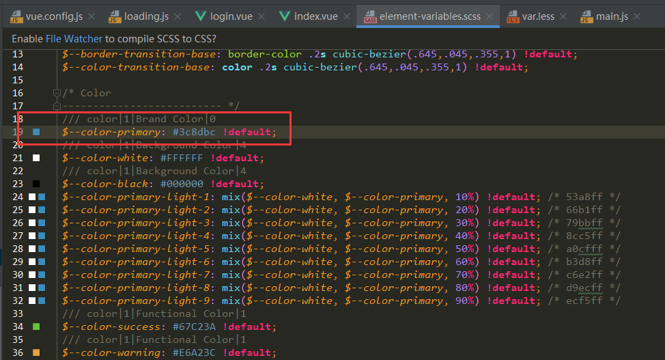Switch to the vue.config.js tab
Image resolution: width=665 pixels, height=360 pixels.
click(x=54, y=16)
